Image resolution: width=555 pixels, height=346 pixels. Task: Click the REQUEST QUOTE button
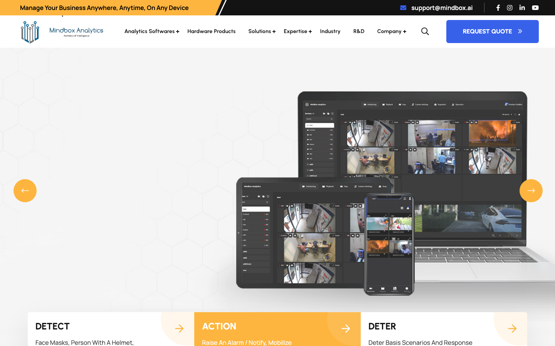coord(493,32)
